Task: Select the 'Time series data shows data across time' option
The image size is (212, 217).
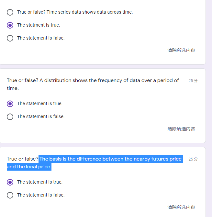Action: [10, 12]
